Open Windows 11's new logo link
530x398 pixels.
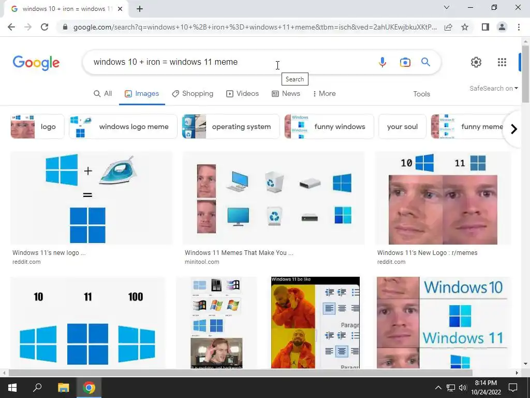click(x=49, y=253)
